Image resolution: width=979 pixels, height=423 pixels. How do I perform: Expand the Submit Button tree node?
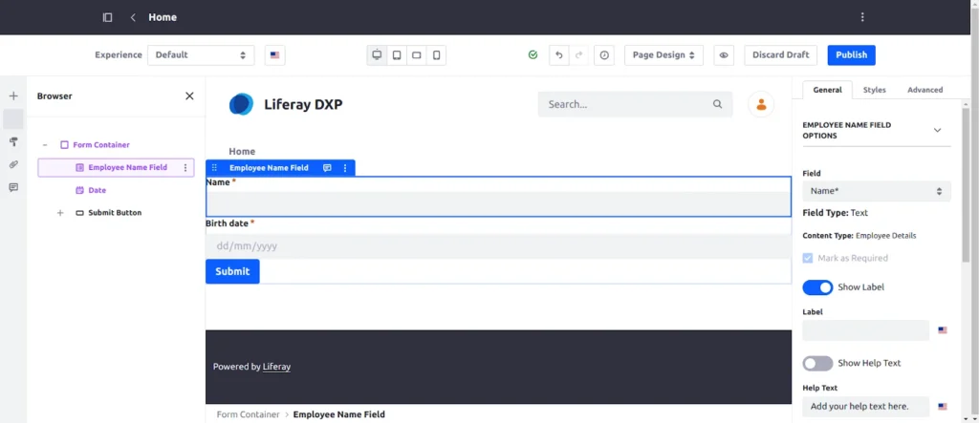(x=60, y=213)
